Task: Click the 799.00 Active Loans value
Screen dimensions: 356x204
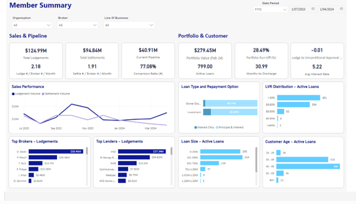Action: (205, 67)
